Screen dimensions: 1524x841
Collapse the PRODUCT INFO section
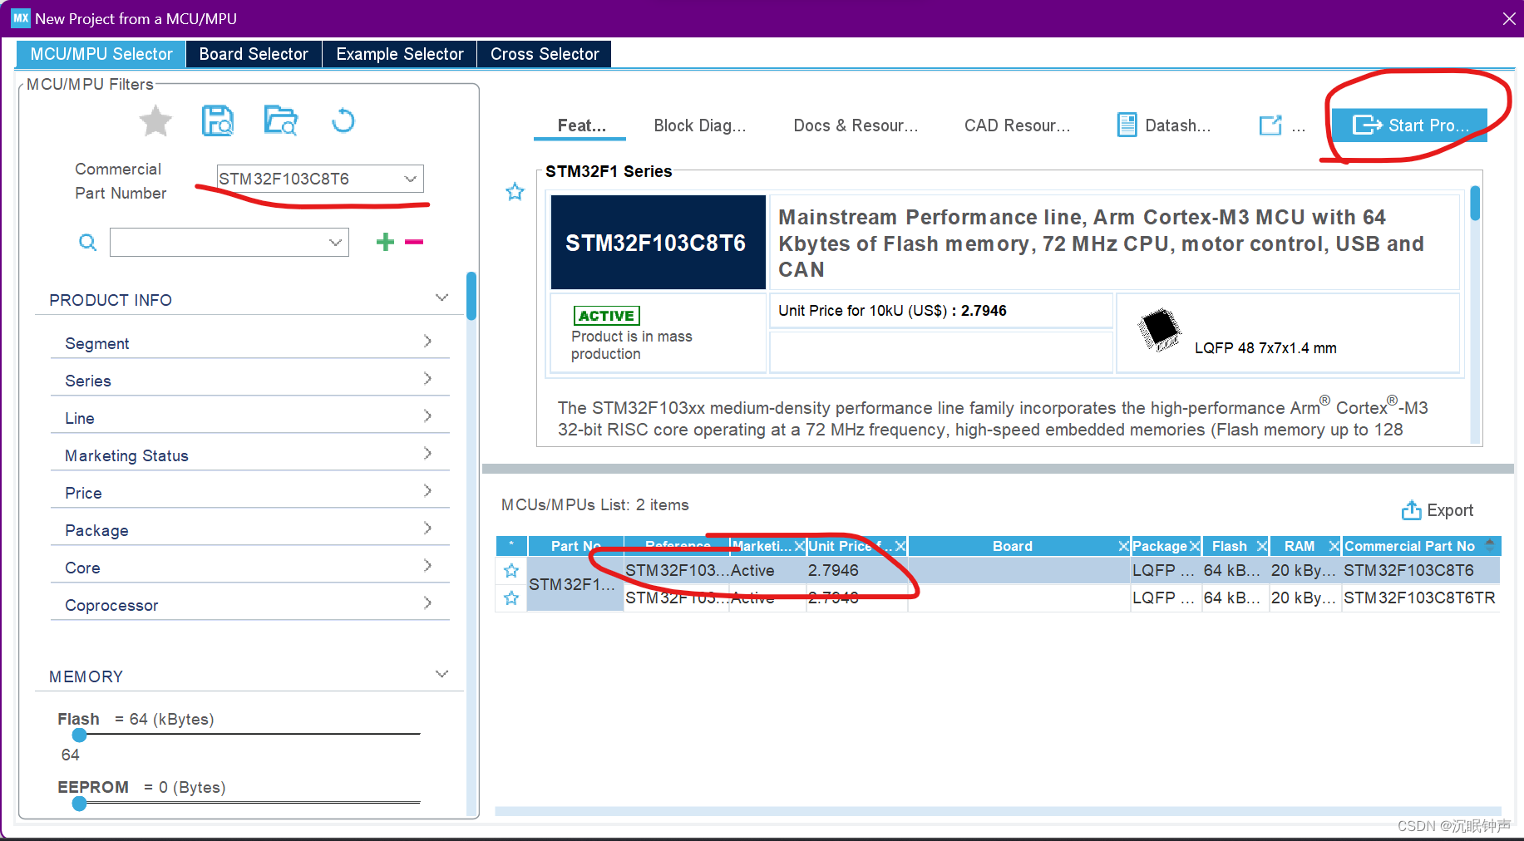click(442, 298)
